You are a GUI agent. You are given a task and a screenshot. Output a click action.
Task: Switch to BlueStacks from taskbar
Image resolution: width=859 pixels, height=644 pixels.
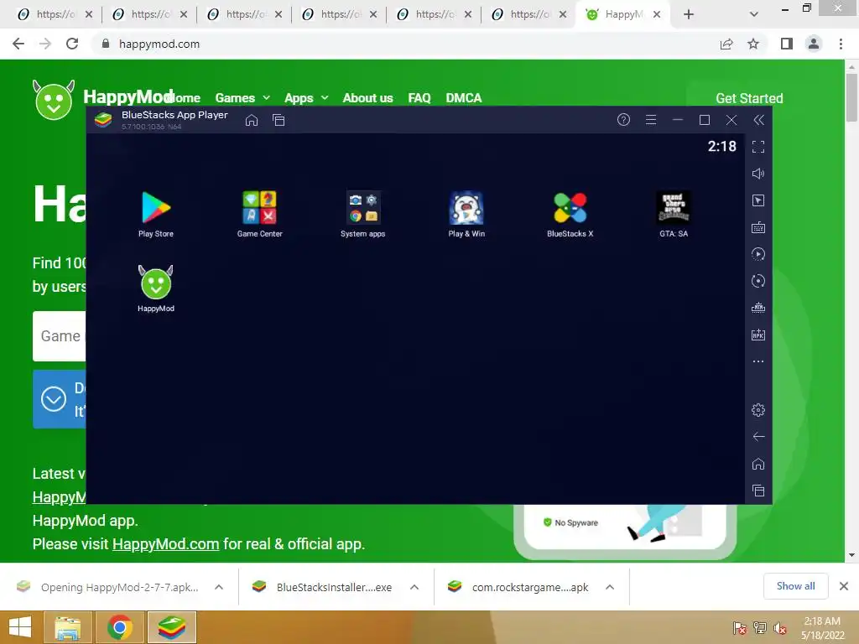[171, 627]
